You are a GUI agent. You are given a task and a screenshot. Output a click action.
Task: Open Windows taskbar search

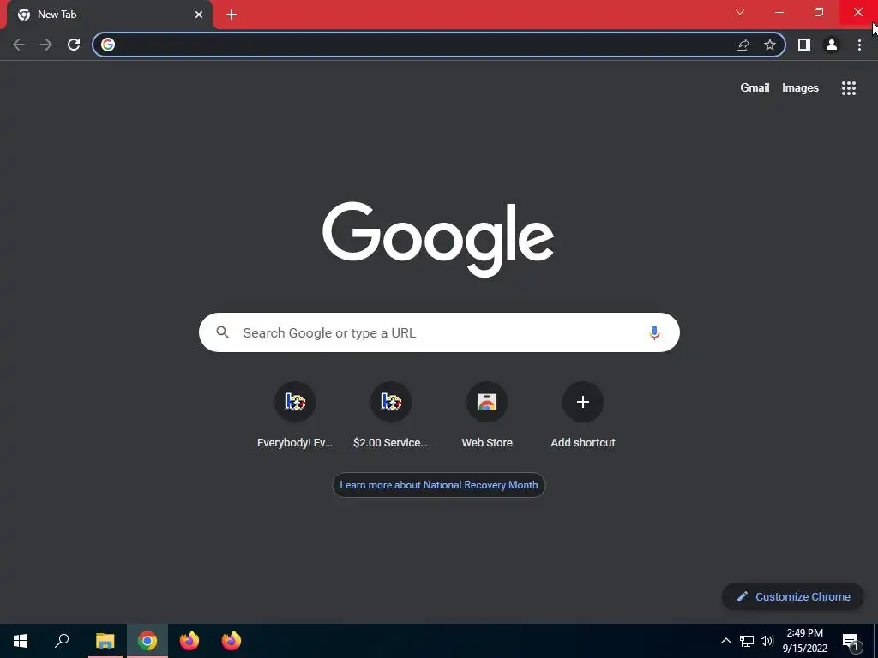coord(62,641)
